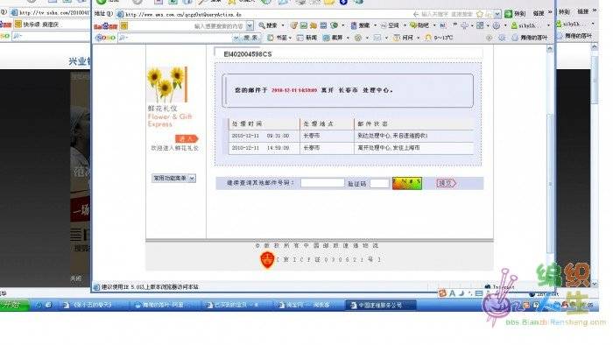Open the Baidu search box dropdown
Viewport: 613px width, 345px height.
(250, 25)
